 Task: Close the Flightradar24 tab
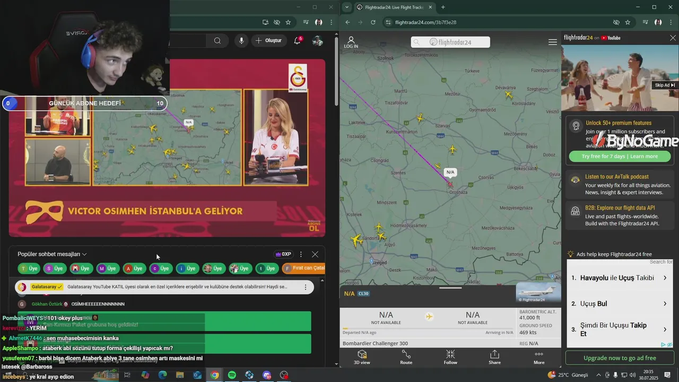click(430, 7)
